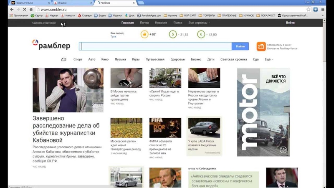Viewport: 334px width, 188px height.
Task: Open Новости in the top navigation
Action: 161,23
